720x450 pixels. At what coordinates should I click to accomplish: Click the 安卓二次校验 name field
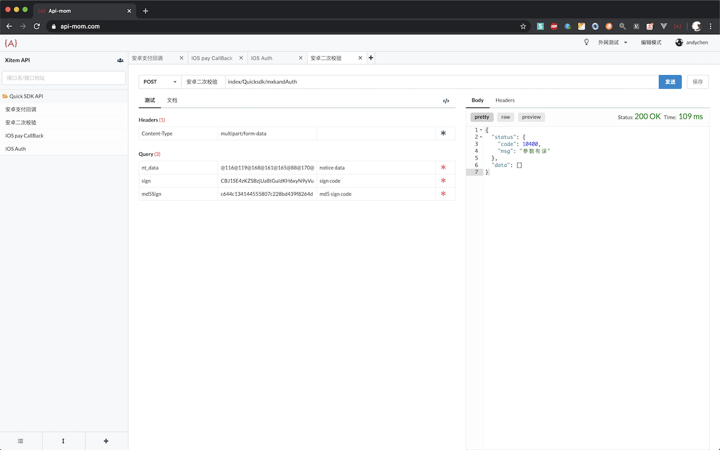[x=203, y=82]
